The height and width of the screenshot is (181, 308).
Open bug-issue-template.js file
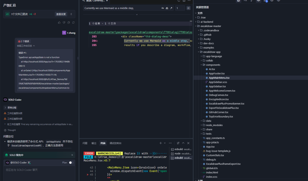tap(218, 151)
